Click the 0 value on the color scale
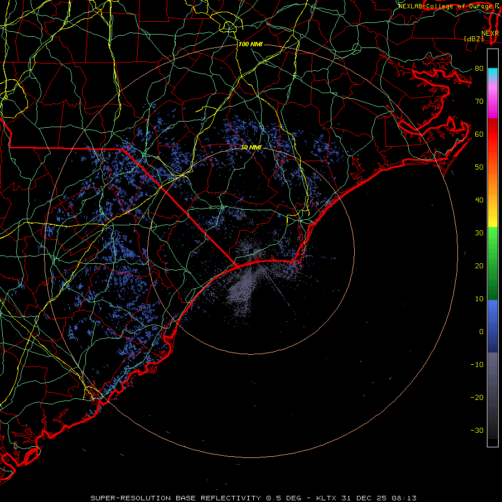502x502 pixels. (x=481, y=332)
